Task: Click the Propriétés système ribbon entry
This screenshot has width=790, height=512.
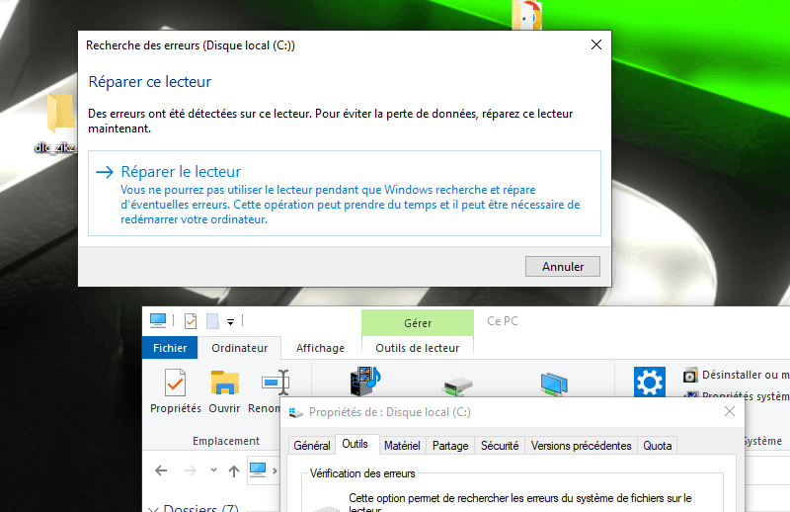Action: tap(737, 395)
